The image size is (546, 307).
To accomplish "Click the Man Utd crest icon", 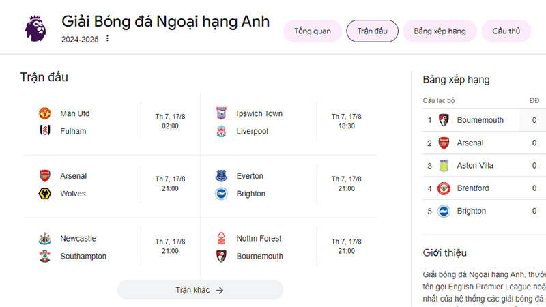I will click(44, 113).
